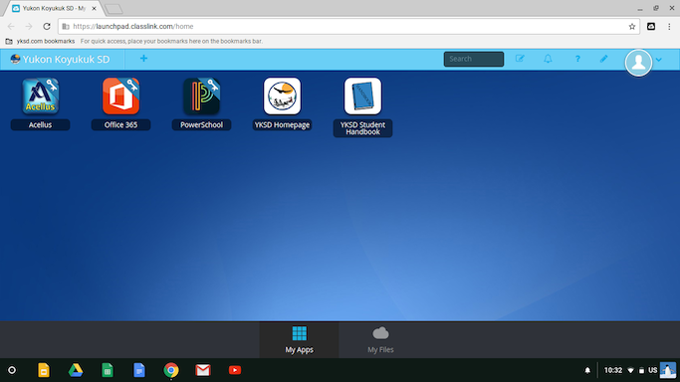Open the help question mark icon
Image resolution: width=680 pixels, height=382 pixels.
(x=577, y=59)
